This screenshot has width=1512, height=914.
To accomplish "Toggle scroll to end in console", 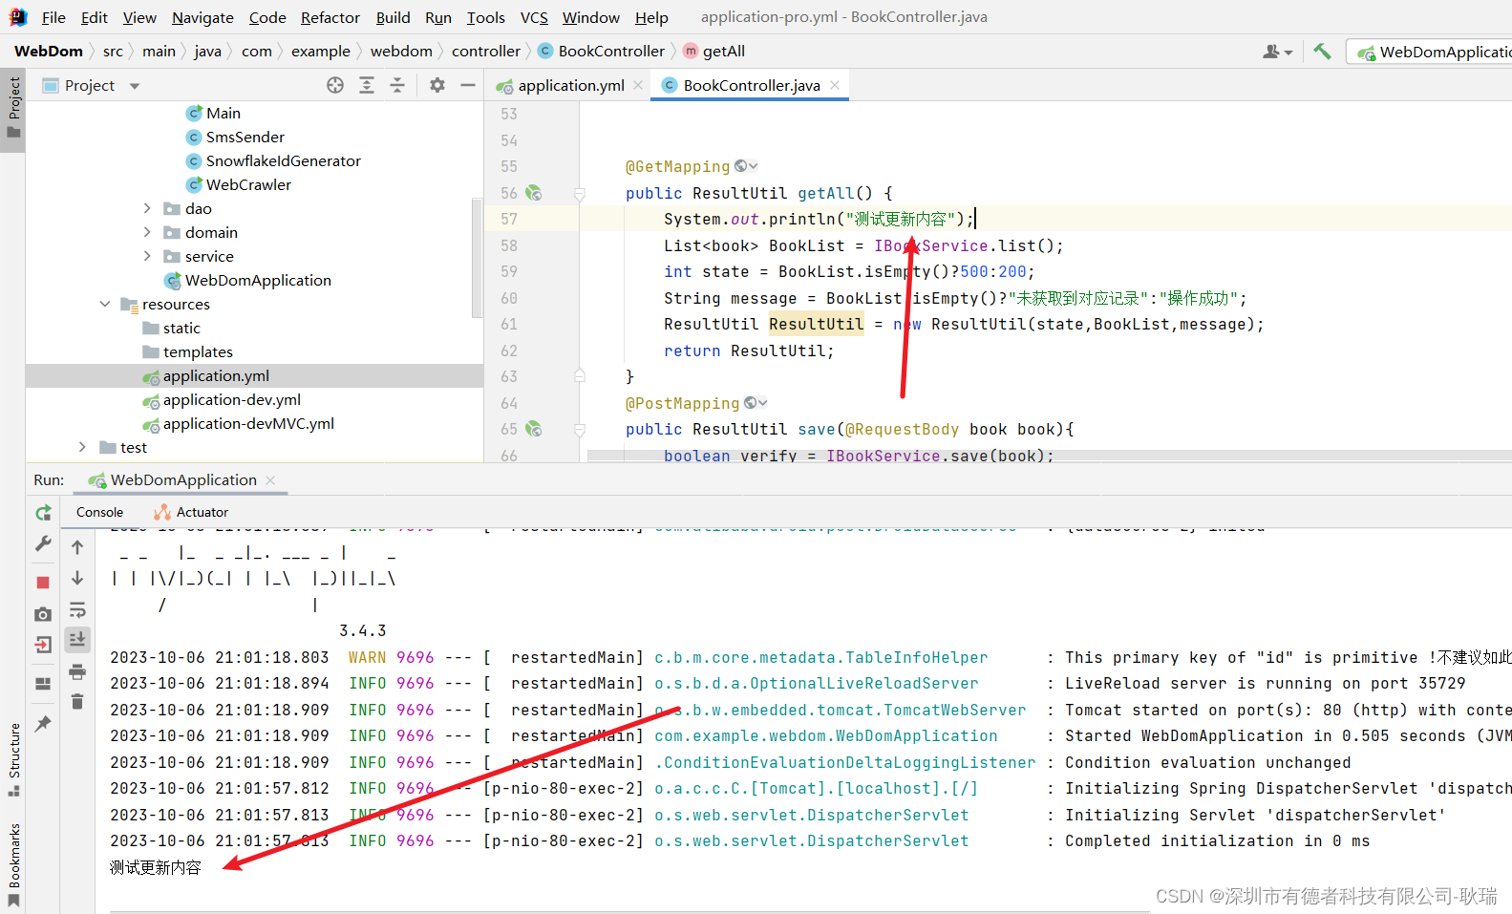I will click(77, 639).
